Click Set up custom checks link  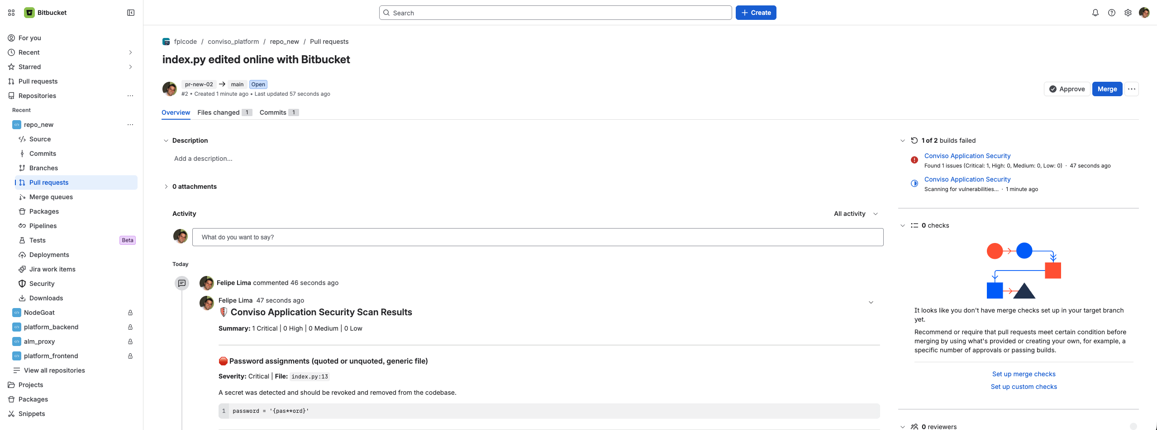(x=1024, y=387)
